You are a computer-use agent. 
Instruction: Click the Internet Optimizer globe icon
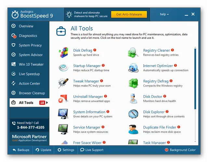[133, 68]
